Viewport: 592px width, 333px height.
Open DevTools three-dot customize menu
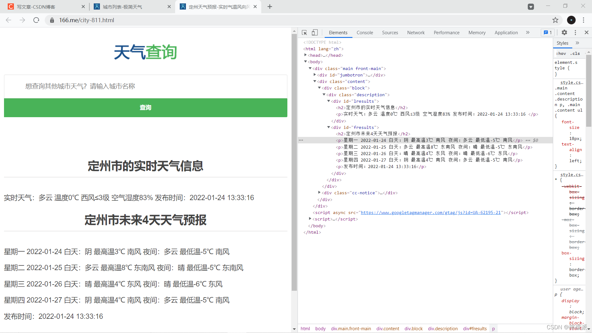575,32
